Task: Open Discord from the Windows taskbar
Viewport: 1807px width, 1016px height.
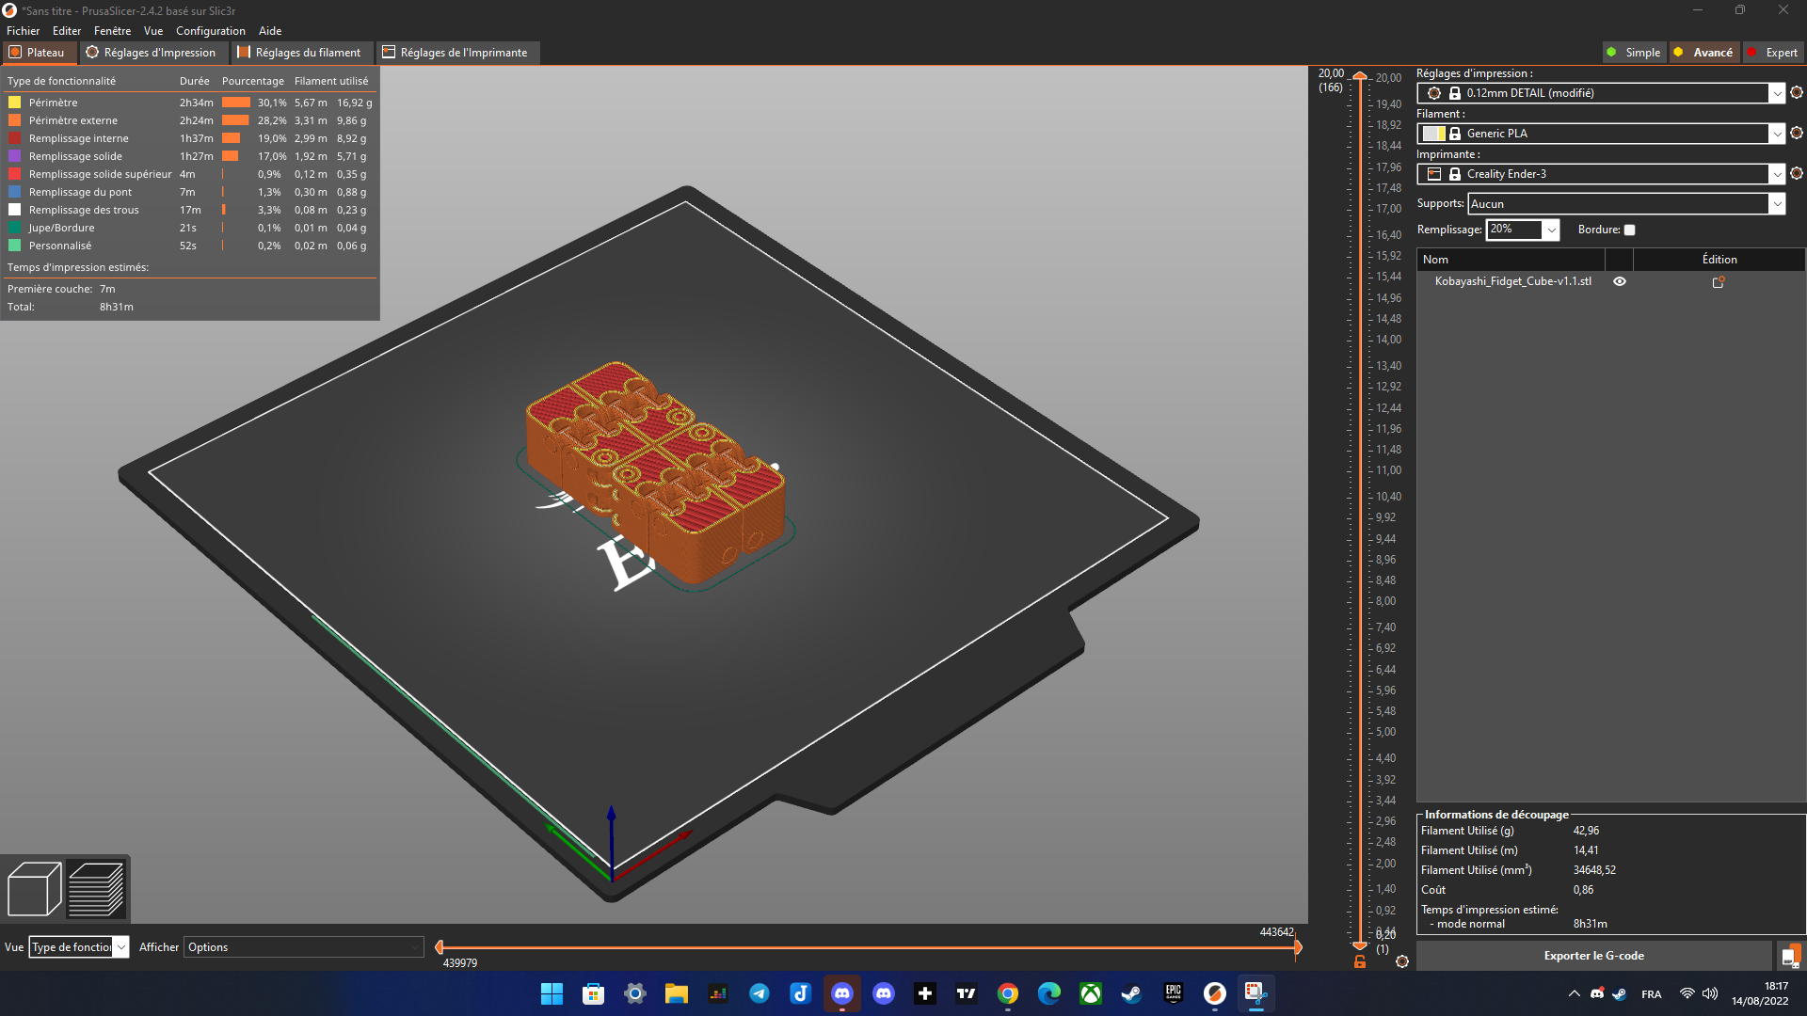Action: click(x=841, y=993)
